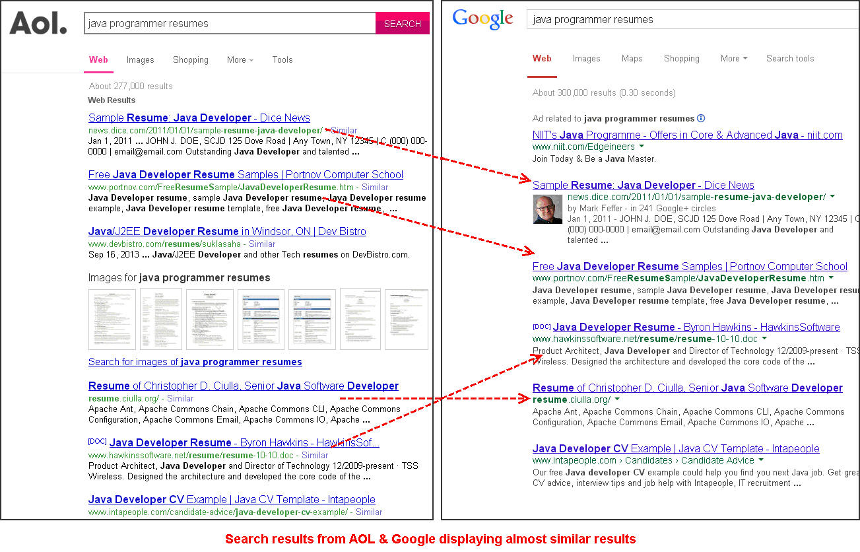The width and height of the screenshot is (860, 552).
Task: Click the Google logo
Action: tap(482, 20)
